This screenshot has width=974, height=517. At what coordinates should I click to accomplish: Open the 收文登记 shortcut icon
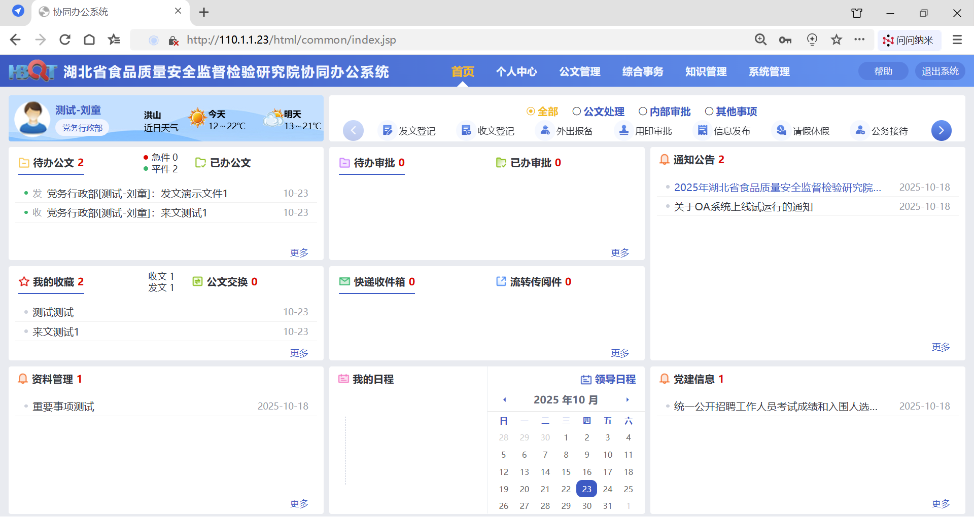(466, 131)
